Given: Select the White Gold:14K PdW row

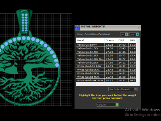Looking at the screenshot, I should click(x=106, y=80).
